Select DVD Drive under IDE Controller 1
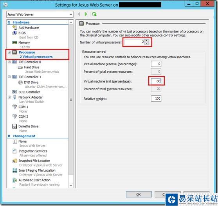 [x=31, y=82]
